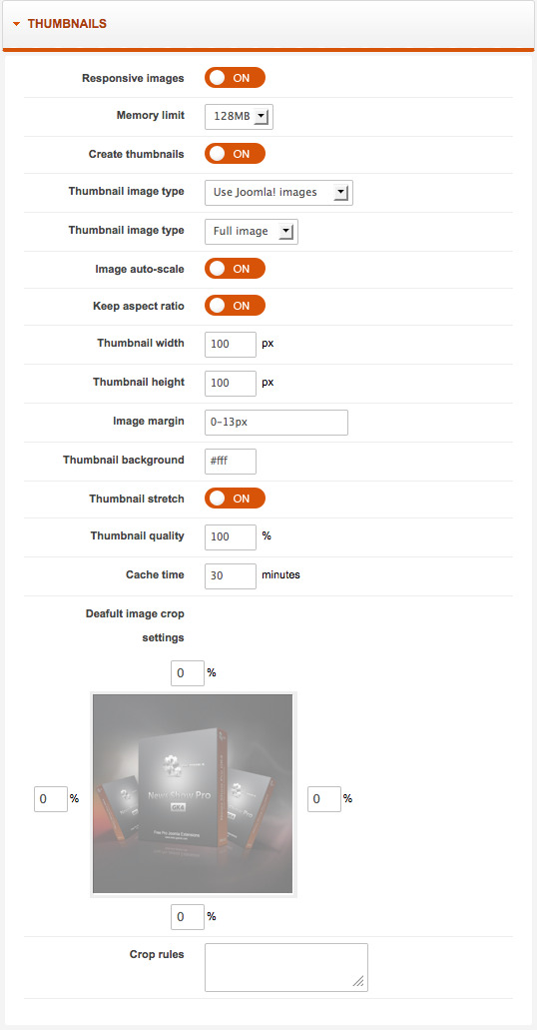Turn off Image auto-scale toggle
Screen dimensions: 537x1030
pyautogui.click(x=235, y=269)
